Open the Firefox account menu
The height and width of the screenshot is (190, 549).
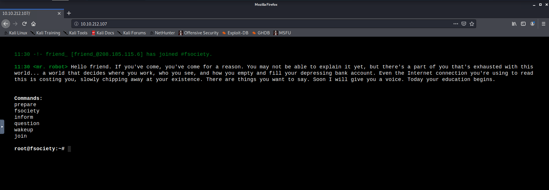point(532,24)
